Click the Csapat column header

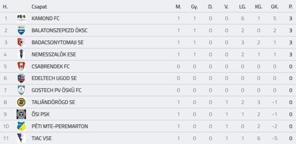click(x=39, y=7)
